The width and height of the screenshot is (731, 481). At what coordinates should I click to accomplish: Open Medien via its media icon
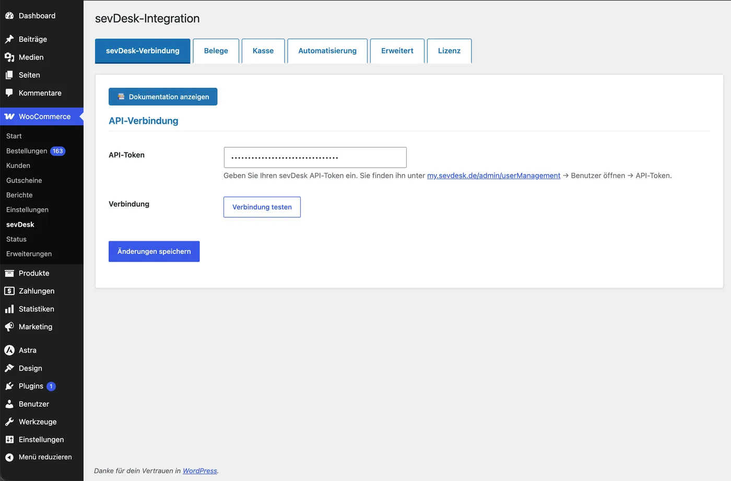coord(9,57)
